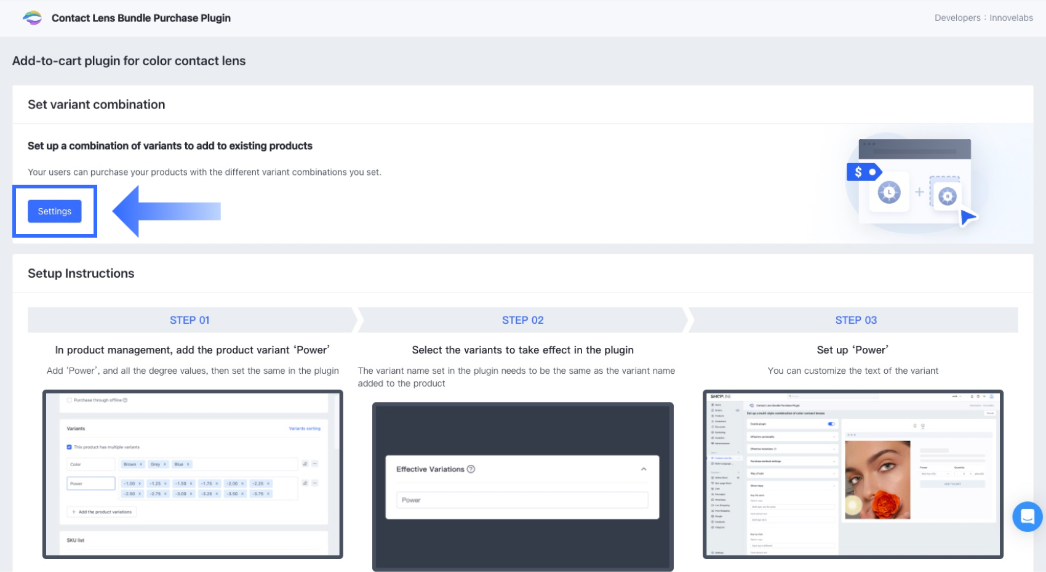Image resolution: width=1046 pixels, height=572 pixels.
Task: Open variant combination Settings
Action: point(55,211)
